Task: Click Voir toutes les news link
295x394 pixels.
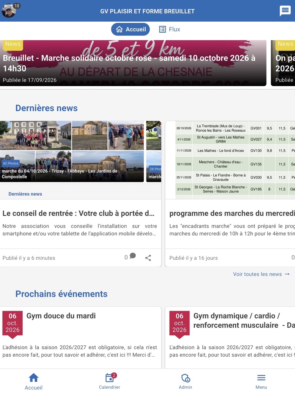Action: coord(261,274)
